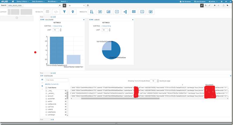Click the Current (0) fields link
The height and width of the screenshot is (125, 233).
click(x=55, y=84)
